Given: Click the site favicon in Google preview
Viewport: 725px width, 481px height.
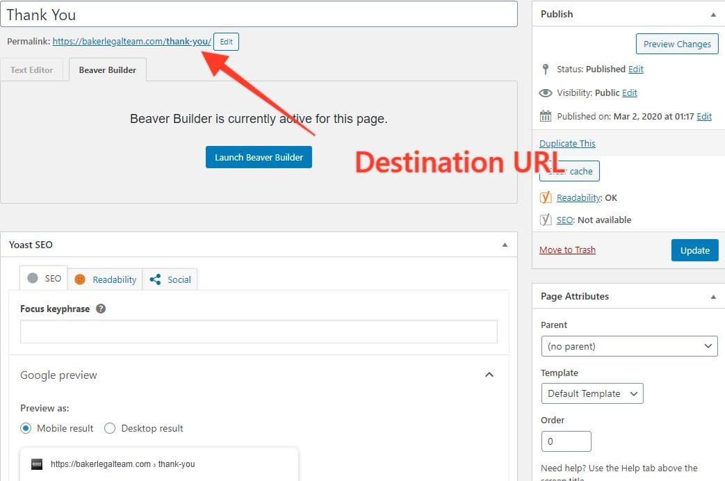Looking at the screenshot, I should [37, 464].
